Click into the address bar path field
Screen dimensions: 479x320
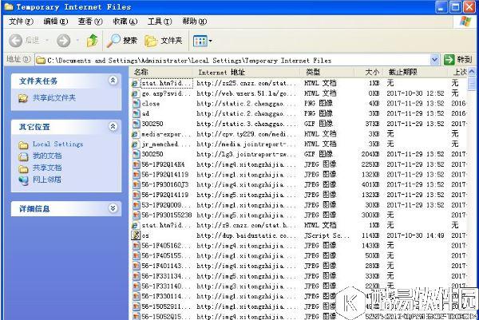[x=233, y=60]
